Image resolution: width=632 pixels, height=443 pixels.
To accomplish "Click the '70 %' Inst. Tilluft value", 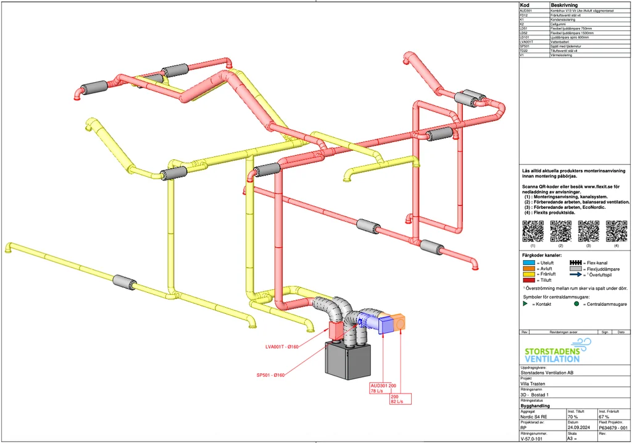I will coord(573,417).
